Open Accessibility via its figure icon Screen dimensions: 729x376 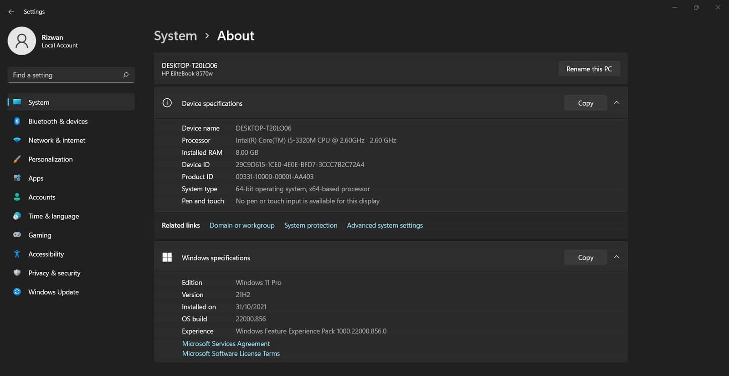pyautogui.click(x=17, y=254)
